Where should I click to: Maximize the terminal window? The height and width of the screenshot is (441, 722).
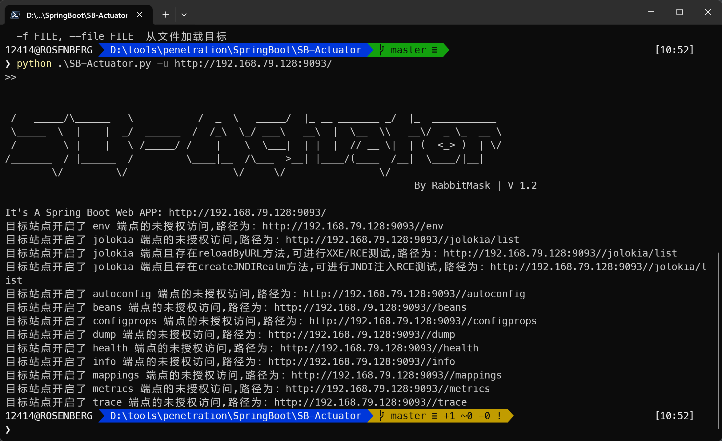point(679,12)
